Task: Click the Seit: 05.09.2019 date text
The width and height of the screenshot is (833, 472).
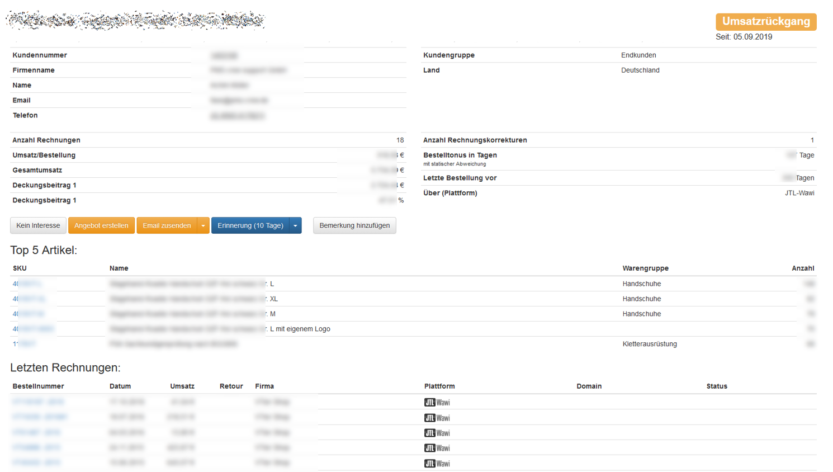Action: click(744, 37)
